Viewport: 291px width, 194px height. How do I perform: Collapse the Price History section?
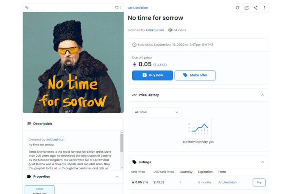pyautogui.click(x=263, y=95)
